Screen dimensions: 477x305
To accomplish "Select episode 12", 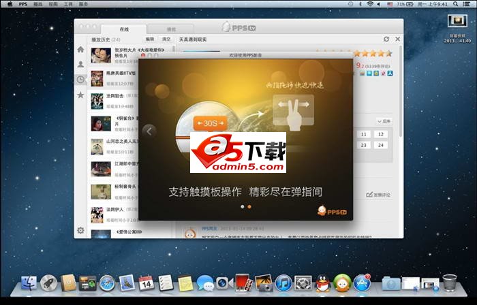I will pos(380,135).
